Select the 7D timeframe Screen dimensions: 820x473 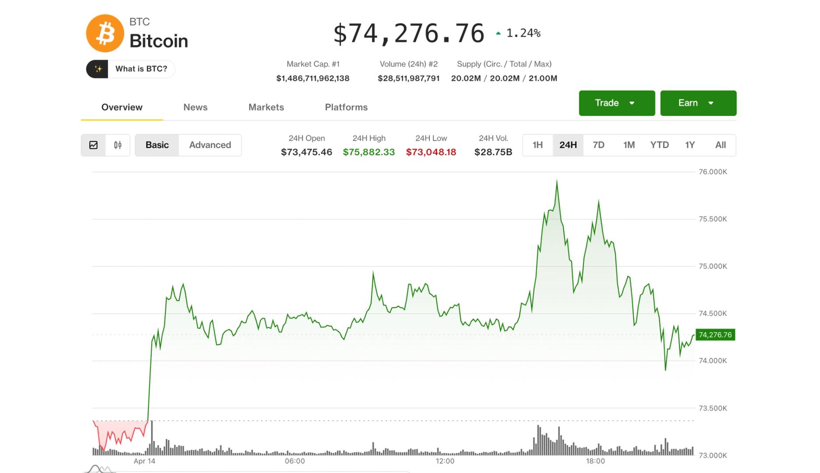click(x=598, y=145)
